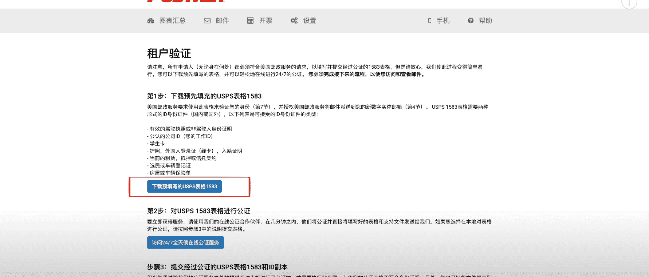Click the 租户验证 page title
Screen dimensions: 649x277
pyautogui.click(x=169, y=53)
